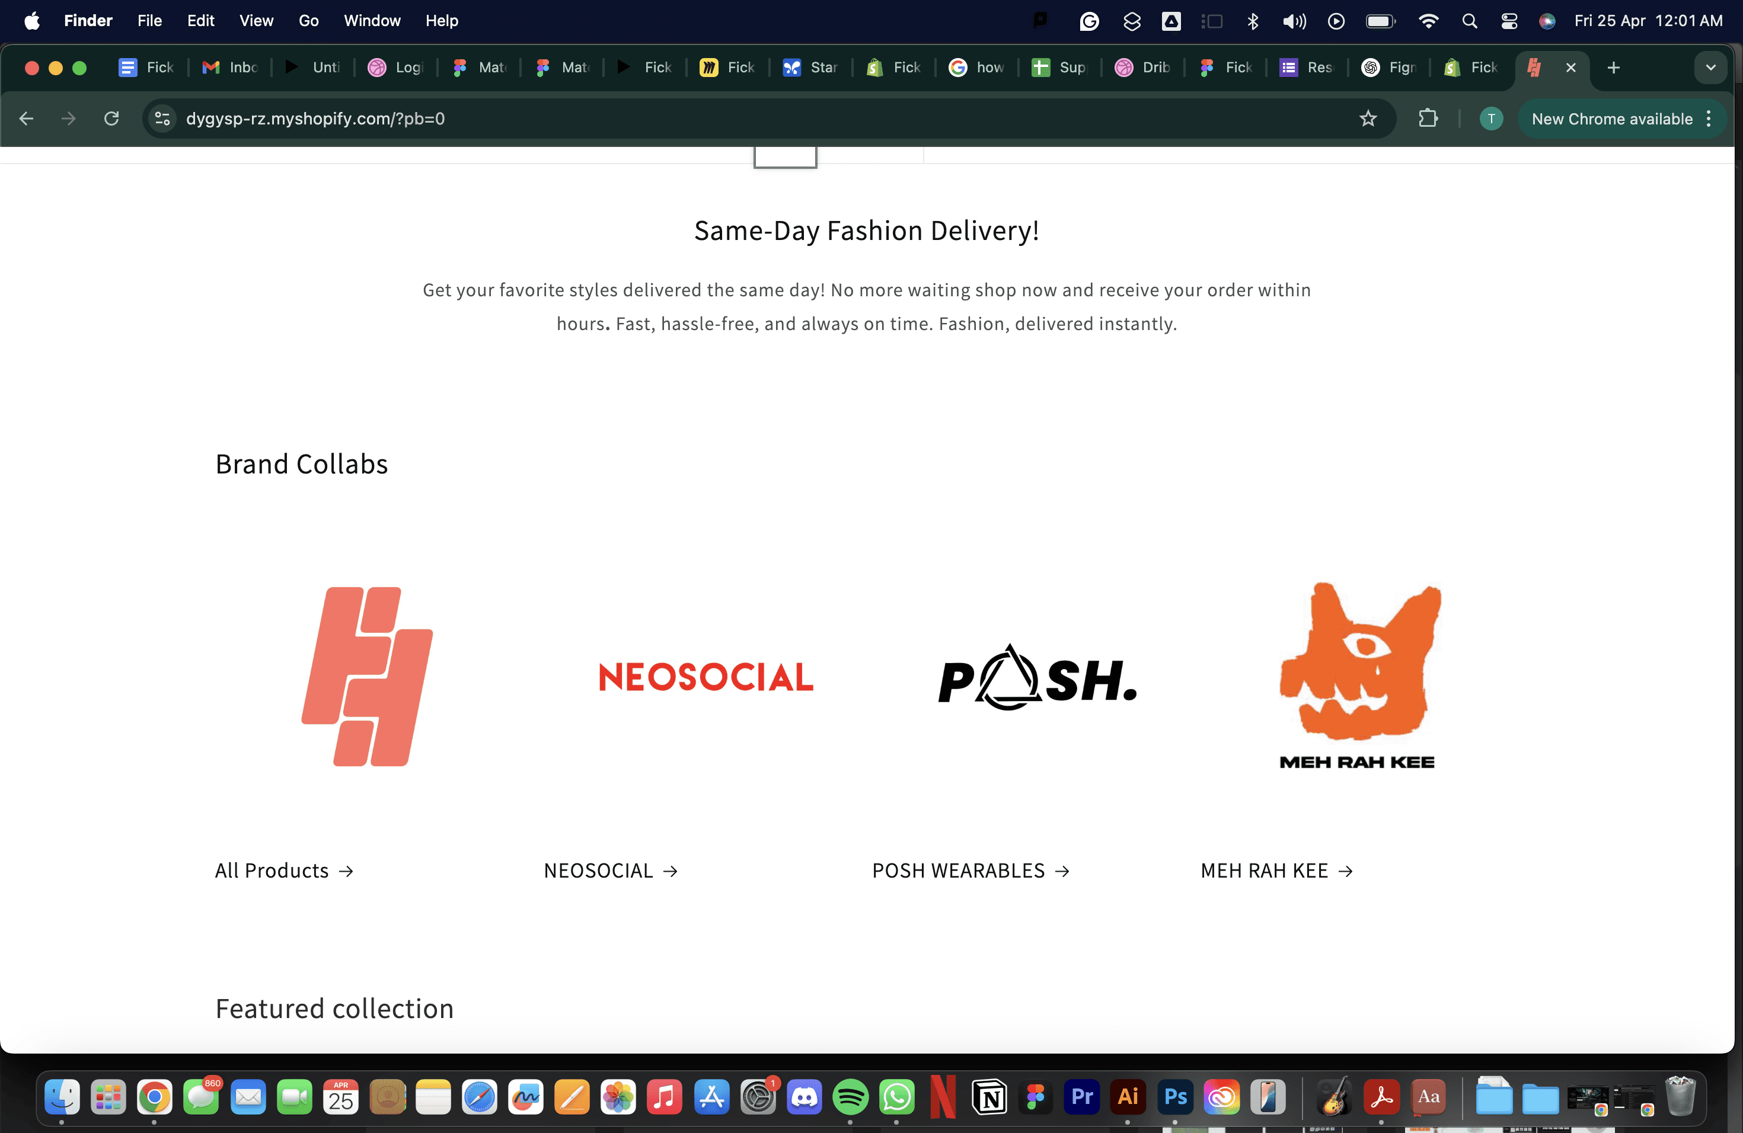This screenshot has height=1133, width=1743.
Task: Open site information icon in address bar
Action: (162, 119)
